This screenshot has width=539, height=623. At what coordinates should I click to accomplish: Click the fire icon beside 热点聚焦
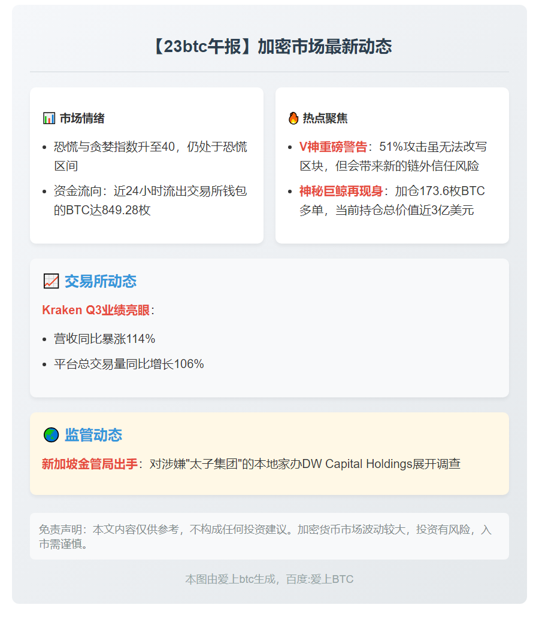[x=293, y=118]
